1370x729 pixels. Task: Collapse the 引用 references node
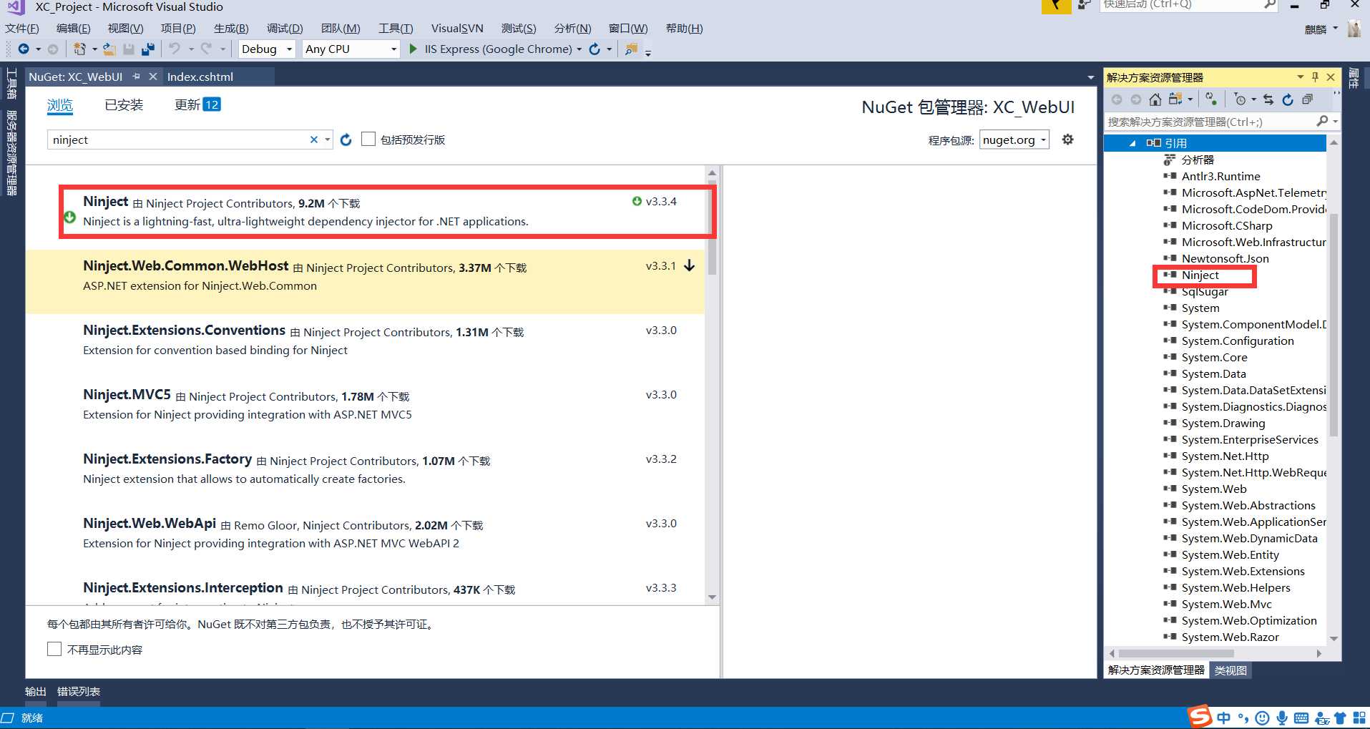tap(1132, 143)
